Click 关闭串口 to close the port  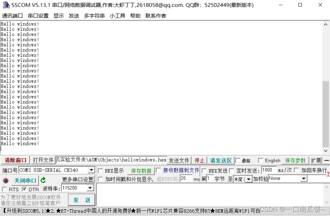click(25, 180)
